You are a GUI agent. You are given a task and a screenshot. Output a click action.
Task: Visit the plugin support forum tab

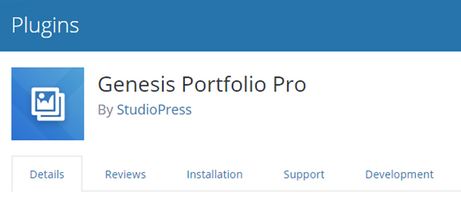(x=304, y=174)
